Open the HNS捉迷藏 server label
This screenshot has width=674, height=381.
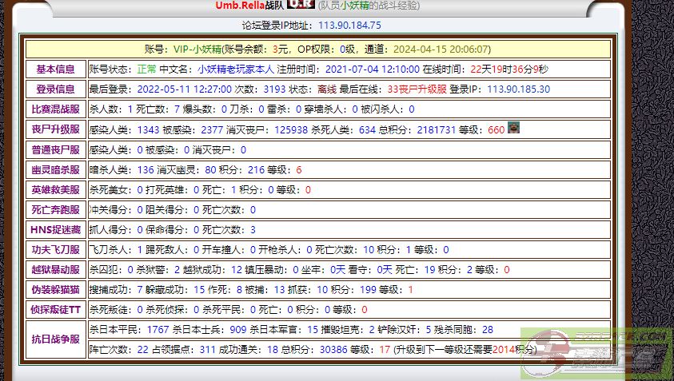pos(56,230)
